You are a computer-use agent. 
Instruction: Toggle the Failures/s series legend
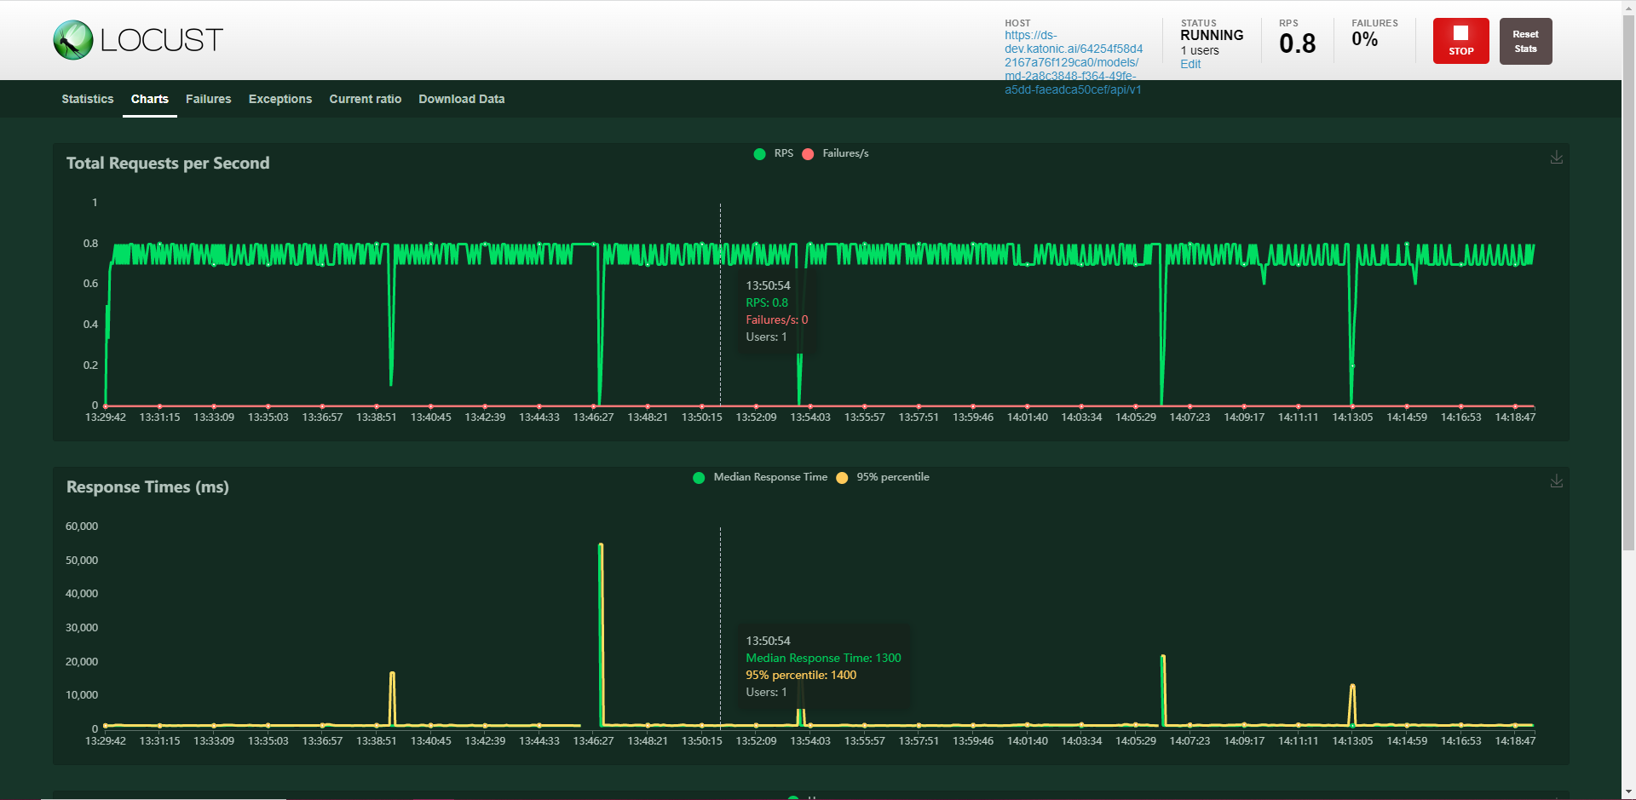pos(835,153)
